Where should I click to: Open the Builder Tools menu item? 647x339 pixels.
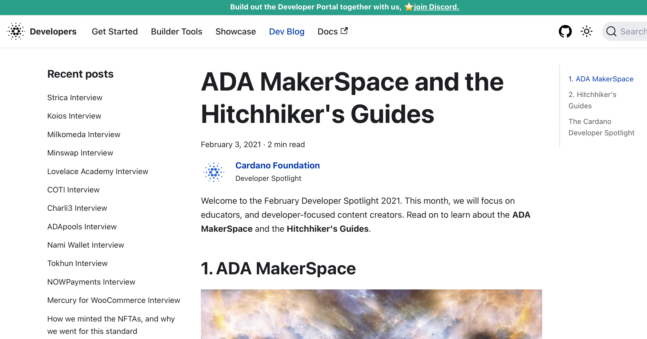[x=177, y=32]
